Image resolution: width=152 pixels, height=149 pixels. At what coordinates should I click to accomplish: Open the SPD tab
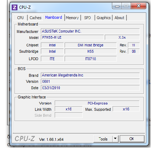(87, 18)
